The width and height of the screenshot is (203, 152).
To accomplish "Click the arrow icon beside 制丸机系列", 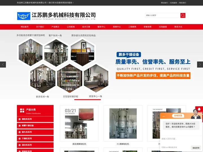I will click(x=19, y=132).
